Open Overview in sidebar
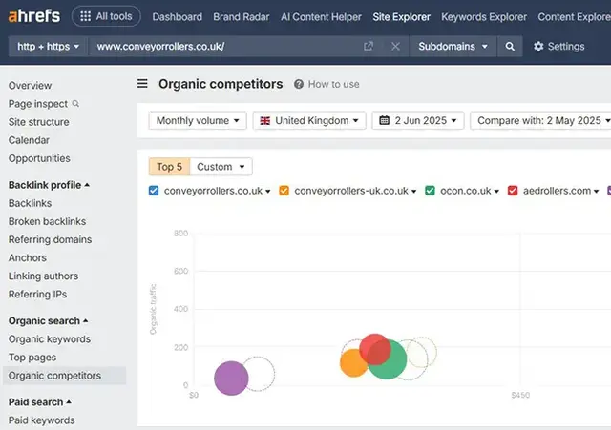 pyautogui.click(x=30, y=85)
